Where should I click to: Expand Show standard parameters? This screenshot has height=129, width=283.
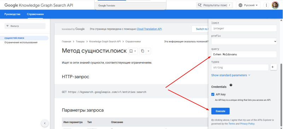(231, 75)
